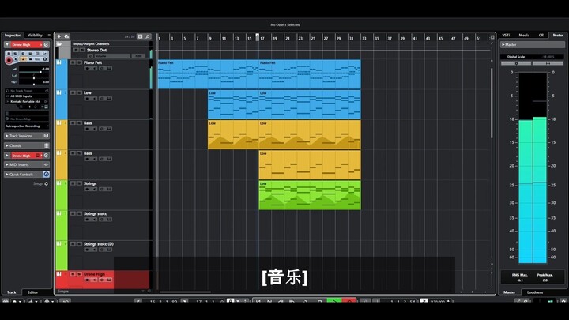Expand the Drone High instrument section
569x320 pixels.
point(7,156)
